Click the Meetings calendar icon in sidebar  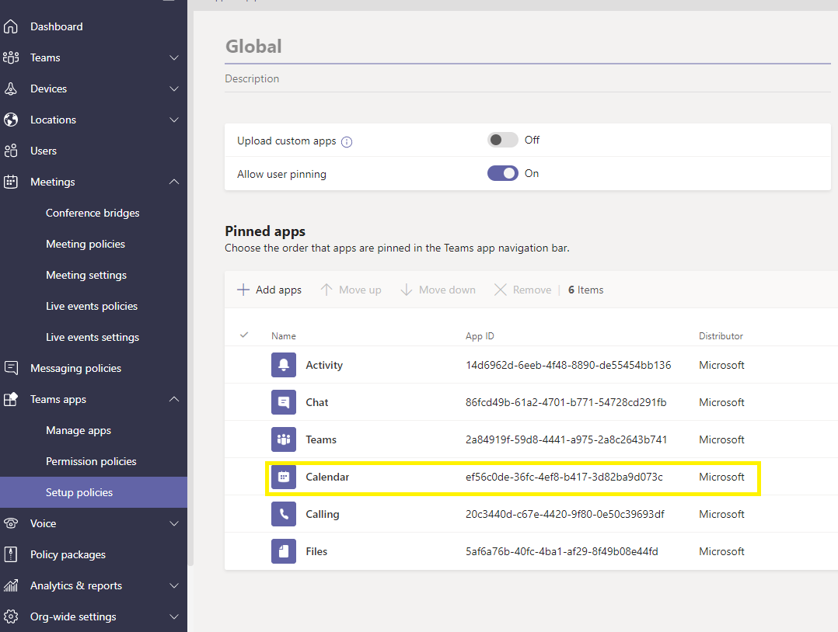pos(11,182)
